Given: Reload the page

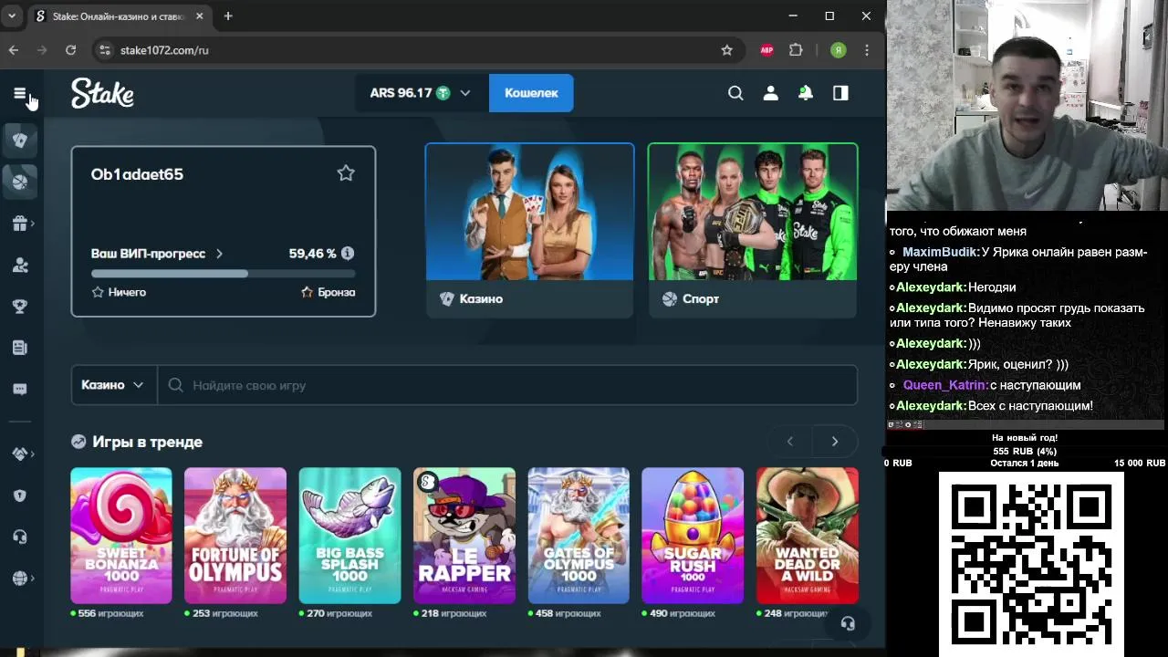Looking at the screenshot, I should pos(70,50).
